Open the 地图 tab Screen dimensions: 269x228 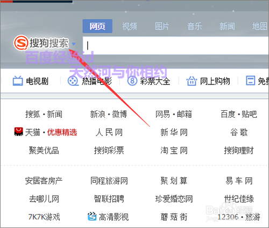[260, 26]
